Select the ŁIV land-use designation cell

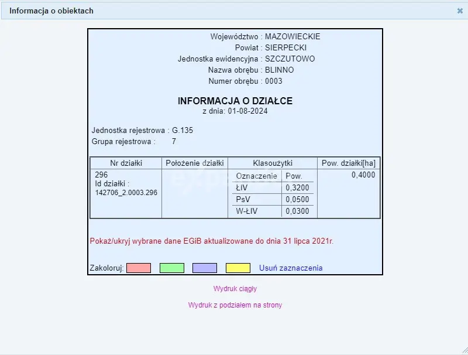click(x=242, y=187)
